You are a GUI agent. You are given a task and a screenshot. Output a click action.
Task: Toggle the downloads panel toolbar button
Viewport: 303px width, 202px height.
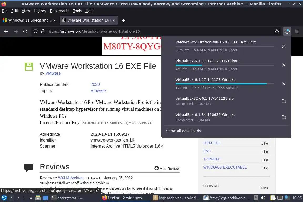(x=287, y=31)
